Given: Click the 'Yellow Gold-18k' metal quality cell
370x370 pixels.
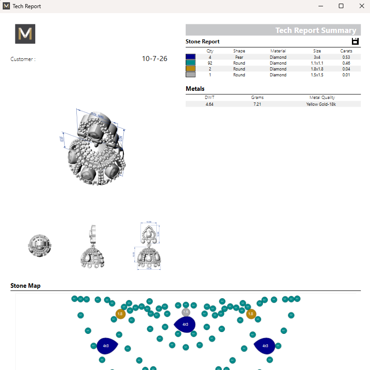Looking at the screenshot, I should (x=321, y=104).
